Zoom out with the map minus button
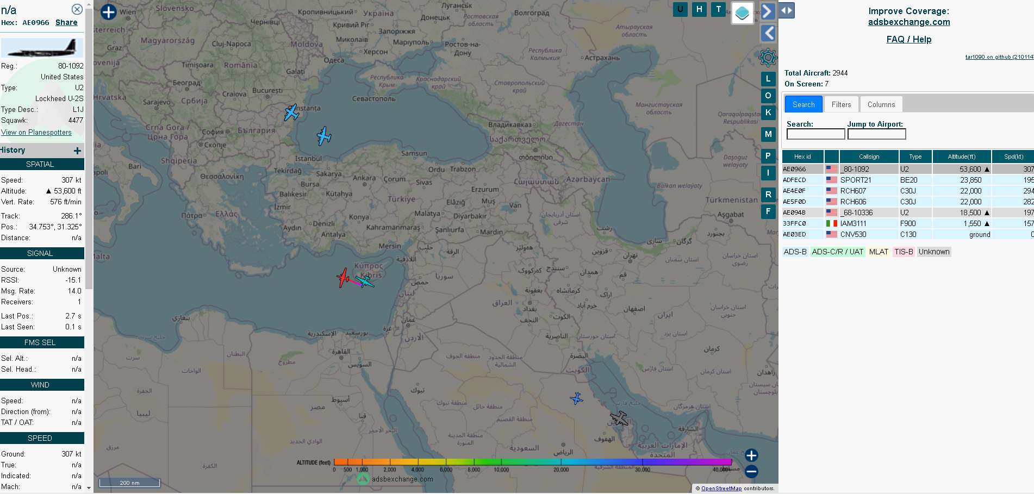 [751, 471]
